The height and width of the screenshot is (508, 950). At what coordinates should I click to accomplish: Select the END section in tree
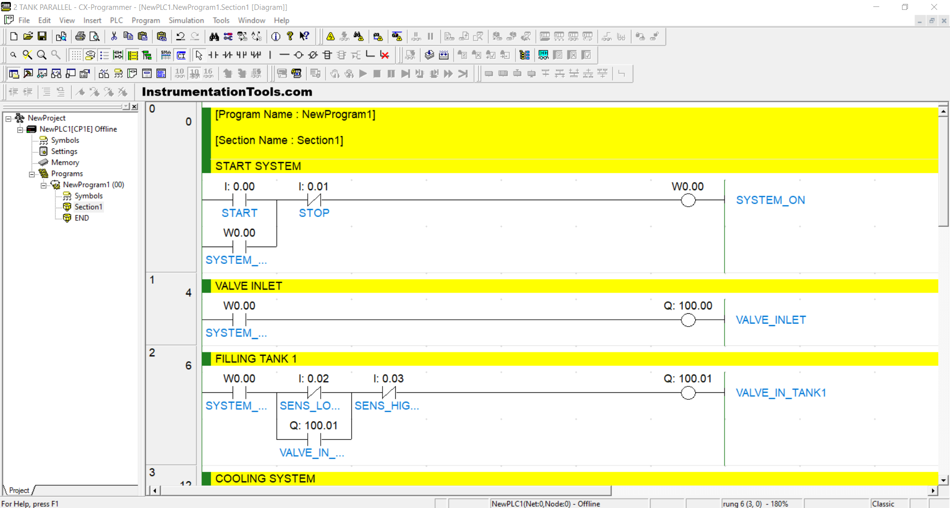[82, 218]
